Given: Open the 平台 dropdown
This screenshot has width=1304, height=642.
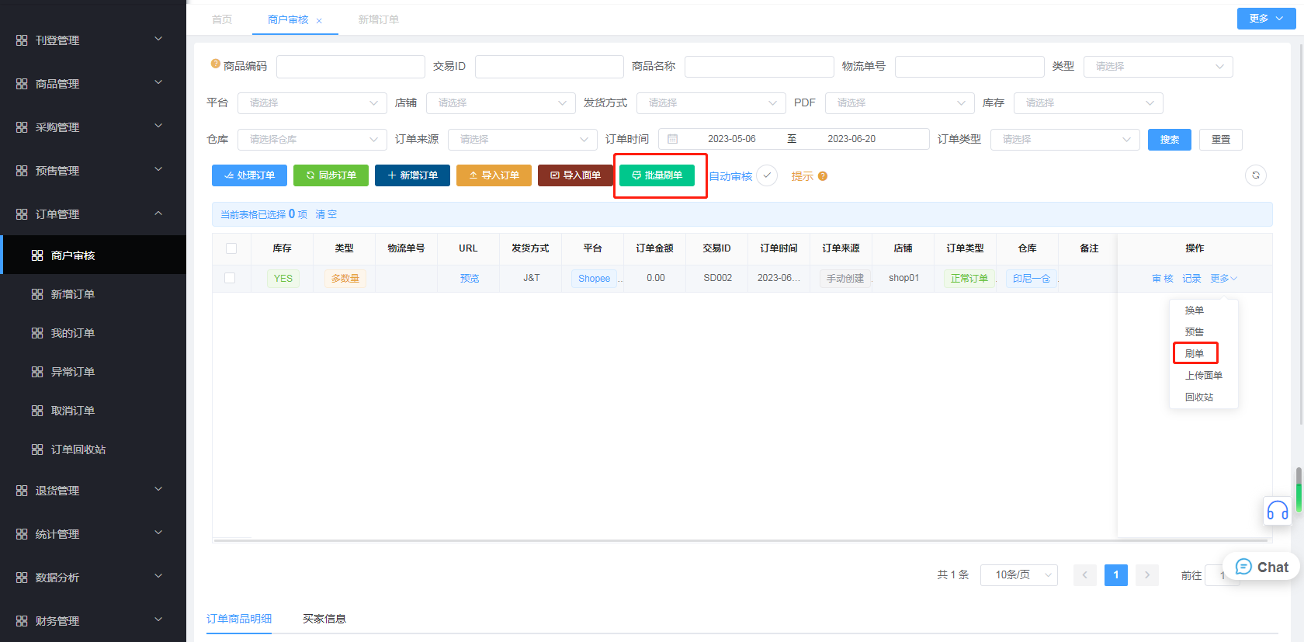Looking at the screenshot, I should click(x=312, y=103).
